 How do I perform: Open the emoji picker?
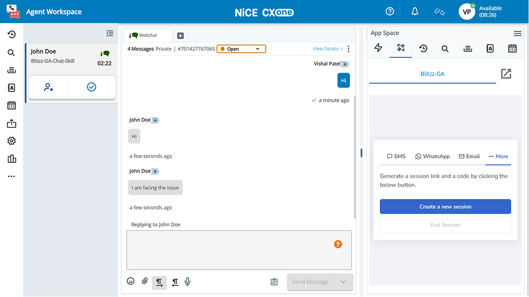(131, 281)
